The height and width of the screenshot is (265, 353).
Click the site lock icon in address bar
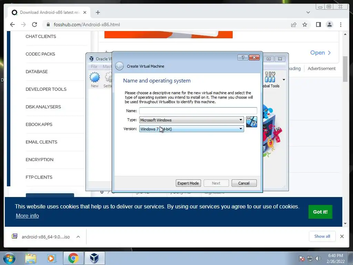[48, 24]
